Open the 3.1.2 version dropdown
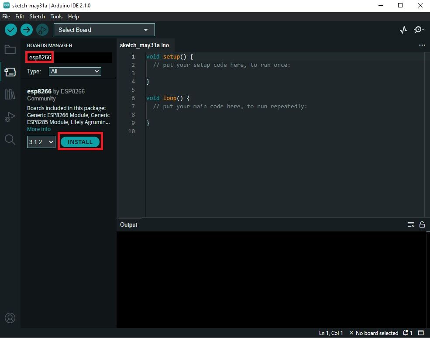 [41, 142]
